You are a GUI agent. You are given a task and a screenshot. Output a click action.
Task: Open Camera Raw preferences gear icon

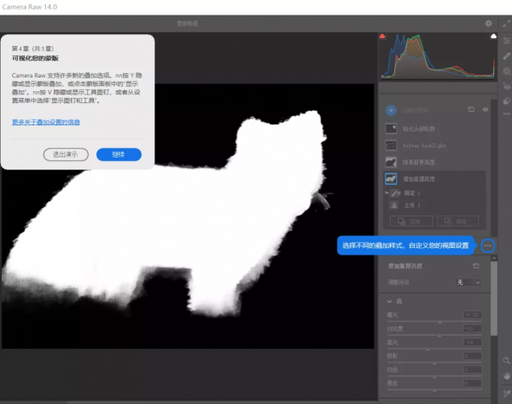(488, 24)
